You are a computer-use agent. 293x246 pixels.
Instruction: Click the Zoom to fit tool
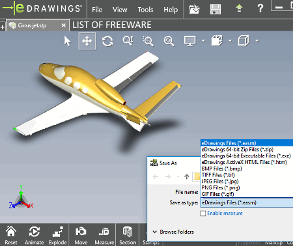coord(169,41)
